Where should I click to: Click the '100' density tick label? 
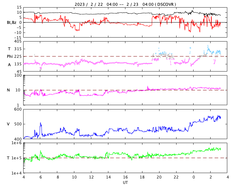(x=18, y=75)
